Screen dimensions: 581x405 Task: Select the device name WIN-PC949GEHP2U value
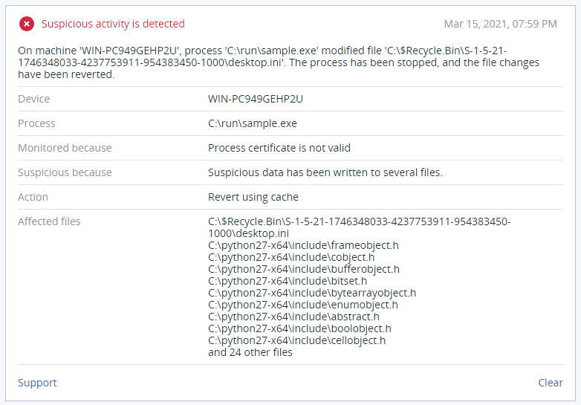click(256, 99)
